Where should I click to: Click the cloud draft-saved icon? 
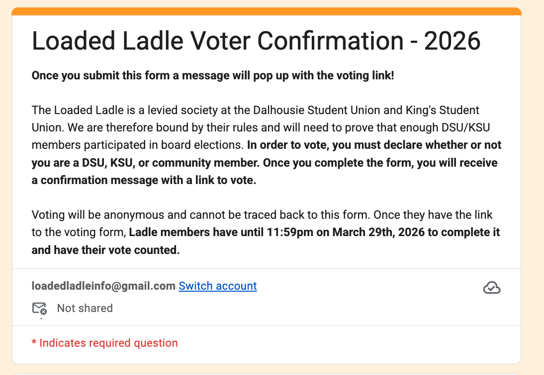pos(492,288)
